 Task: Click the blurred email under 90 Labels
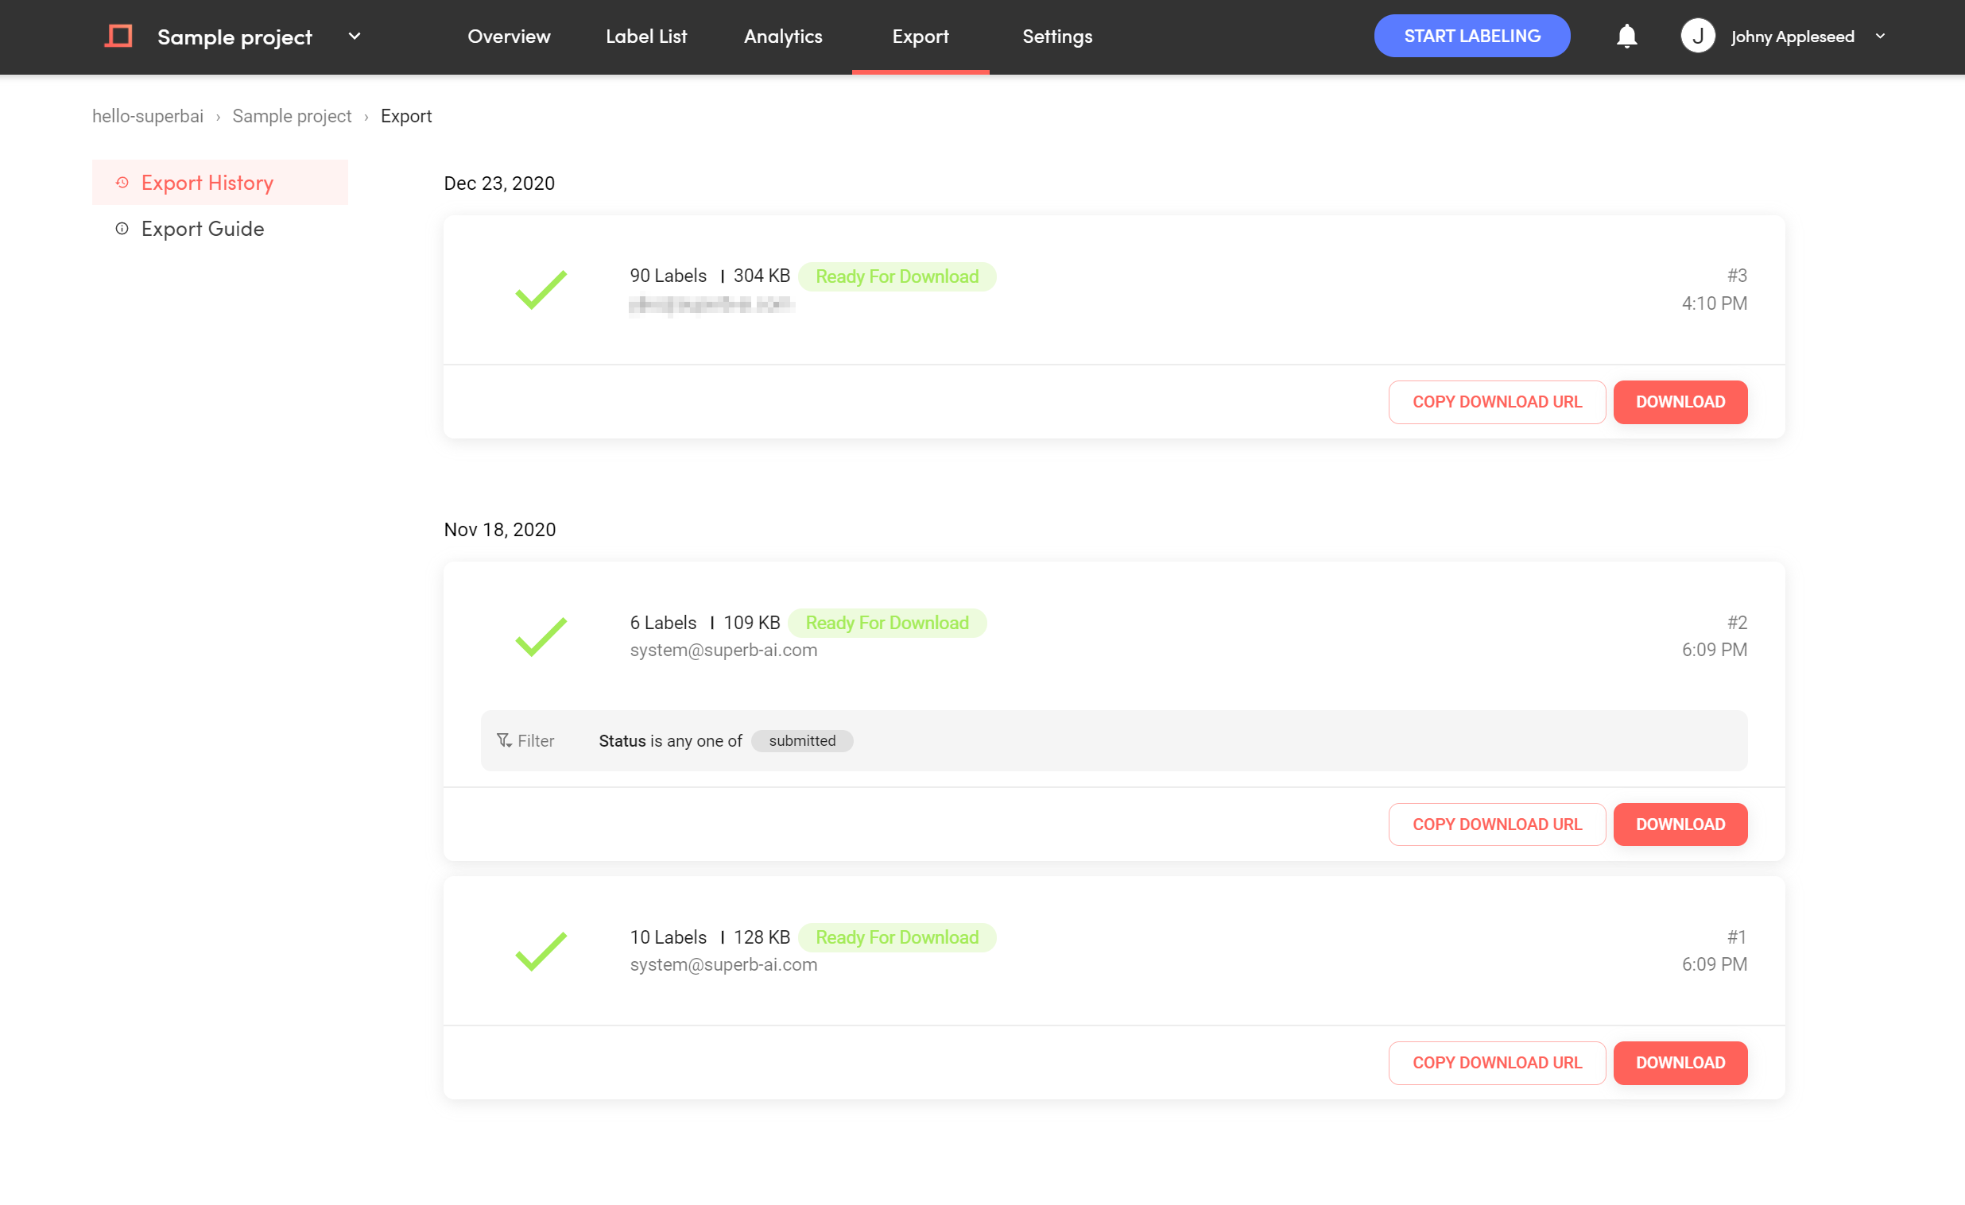[x=711, y=304]
